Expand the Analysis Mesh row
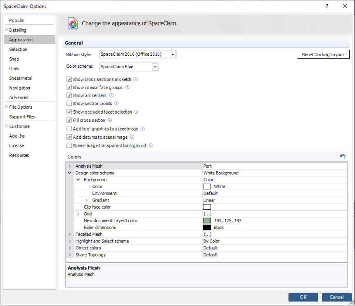The height and width of the screenshot is (306, 355). click(x=70, y=166)
